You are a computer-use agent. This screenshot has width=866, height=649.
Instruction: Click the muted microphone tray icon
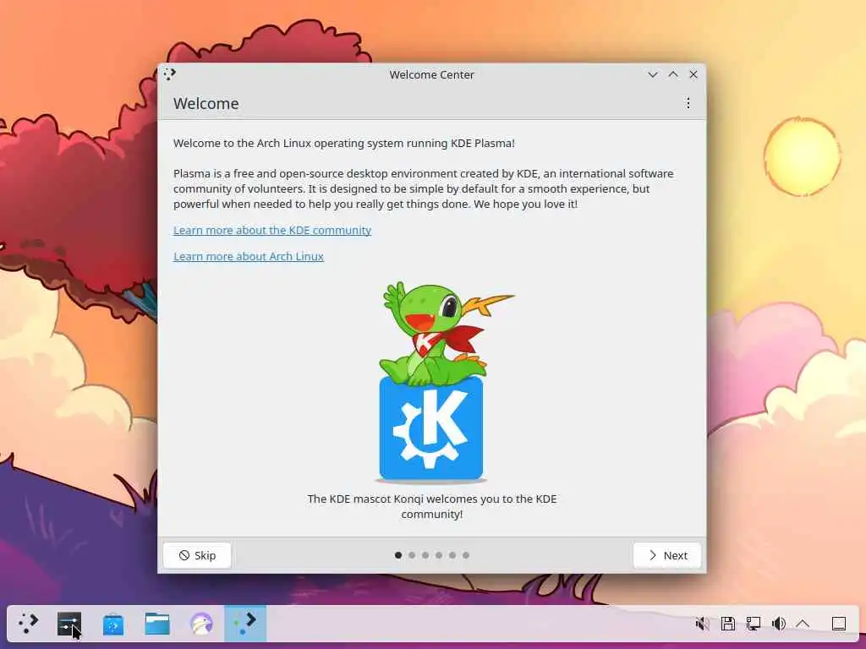coord(702,624)
